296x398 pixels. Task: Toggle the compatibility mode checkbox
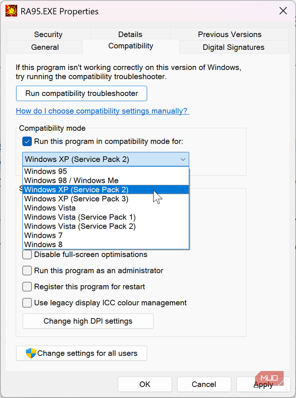tap(27, 141)
